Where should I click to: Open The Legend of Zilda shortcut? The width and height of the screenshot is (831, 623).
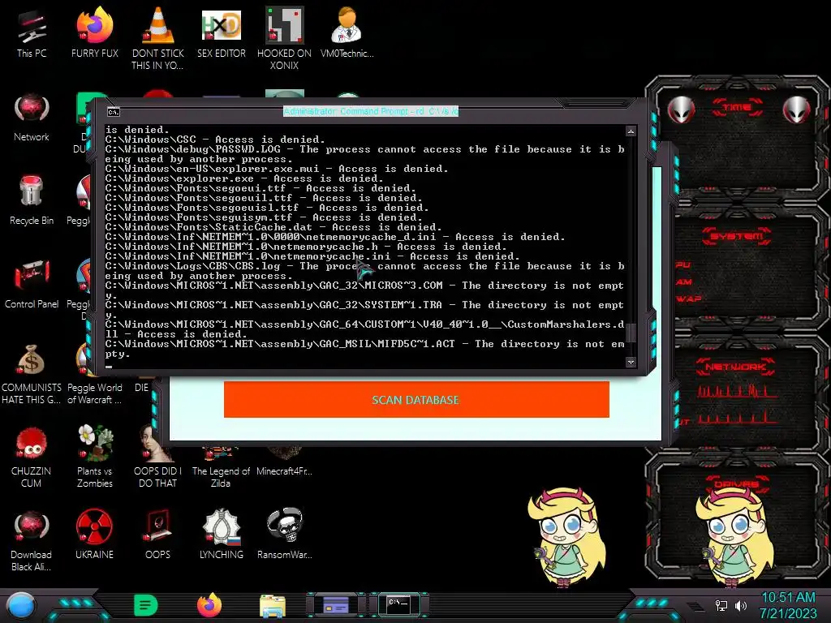(x=221, y=468)
